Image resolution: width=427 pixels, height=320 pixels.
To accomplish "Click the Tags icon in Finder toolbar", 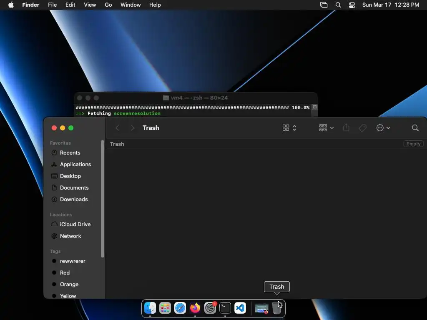I will click(362, 128).
